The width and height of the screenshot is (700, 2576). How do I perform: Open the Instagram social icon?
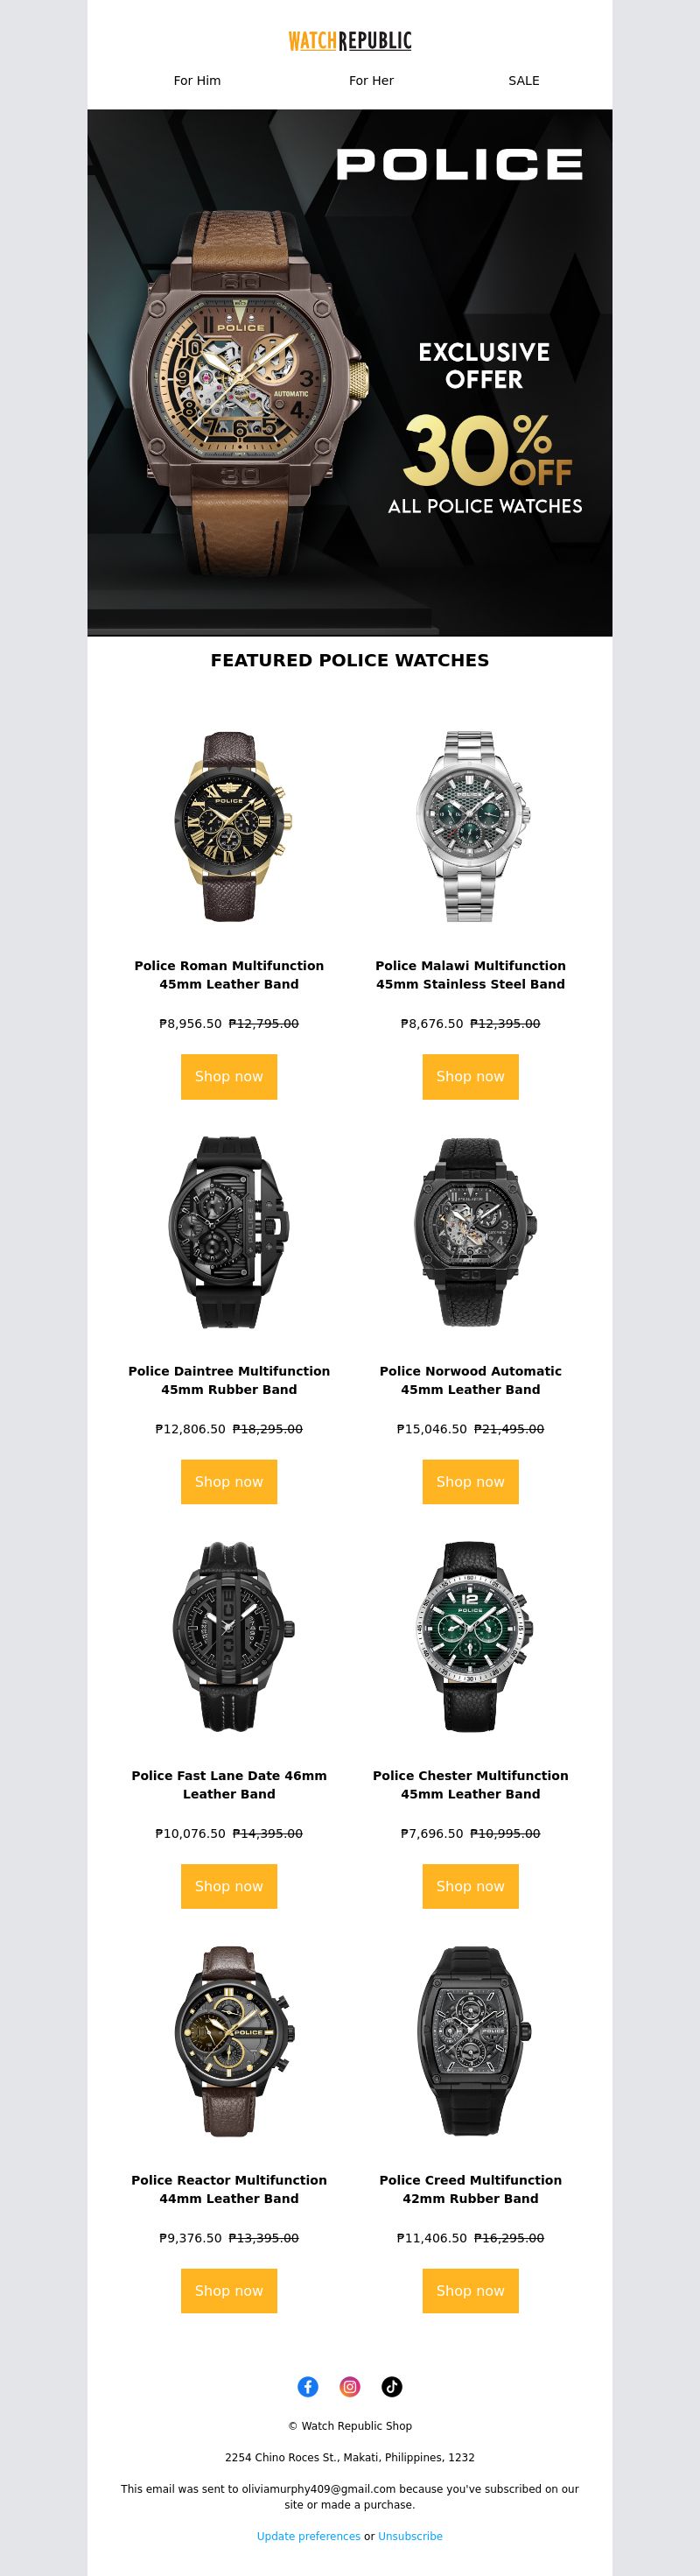[350, 2387]
